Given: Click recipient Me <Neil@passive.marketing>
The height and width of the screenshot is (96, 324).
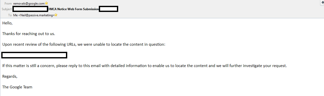Looking at the screenshot, I should tap(34, 15).
